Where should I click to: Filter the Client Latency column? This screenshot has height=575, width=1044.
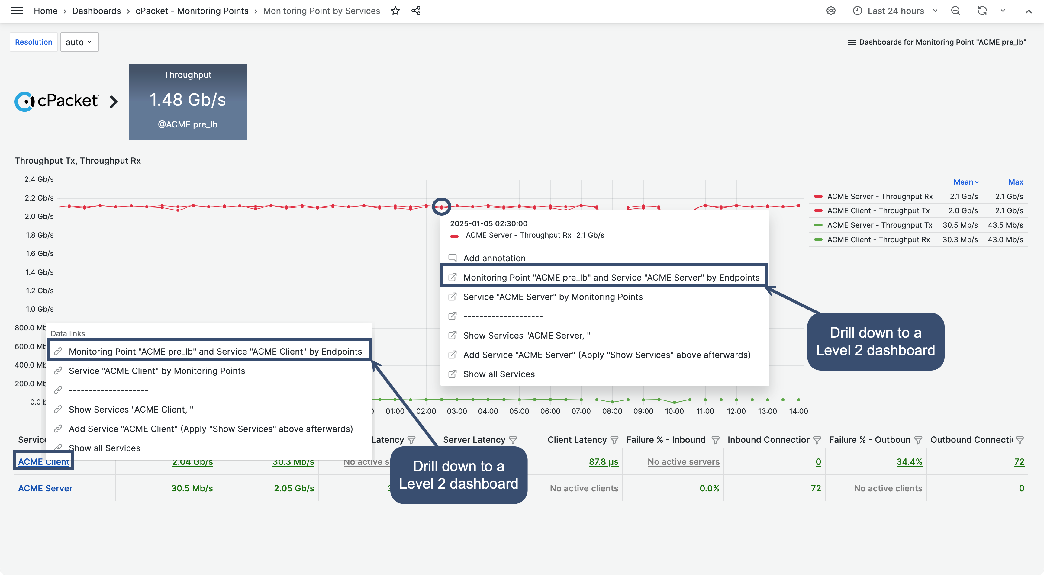pyautogui.click(x=614, y=440)
